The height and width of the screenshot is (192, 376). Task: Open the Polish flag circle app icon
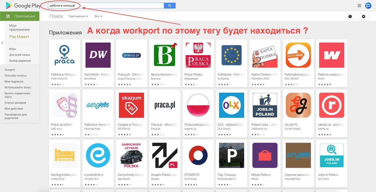pos(198,105)
